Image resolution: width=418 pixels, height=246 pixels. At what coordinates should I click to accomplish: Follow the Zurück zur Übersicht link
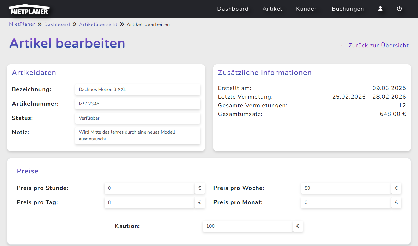point(375,45)
